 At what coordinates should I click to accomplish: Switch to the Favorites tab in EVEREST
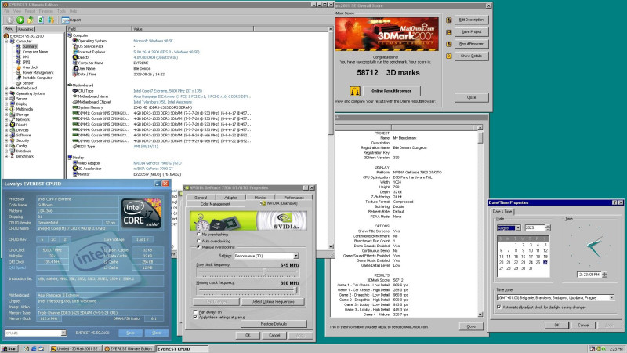(x=26, y=29)
